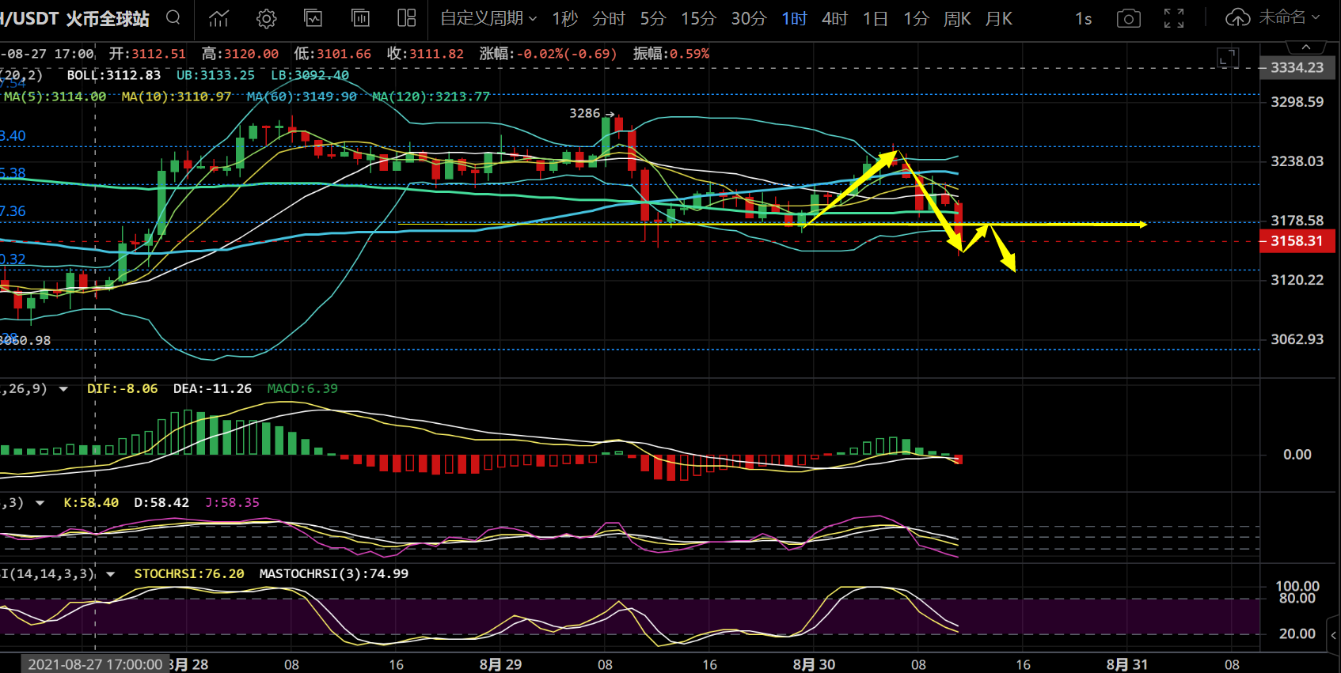1341x673 pixels.
Task: Collapse the price scale up-chevron
Action: pyautogui.click(x=1306, y=47)
